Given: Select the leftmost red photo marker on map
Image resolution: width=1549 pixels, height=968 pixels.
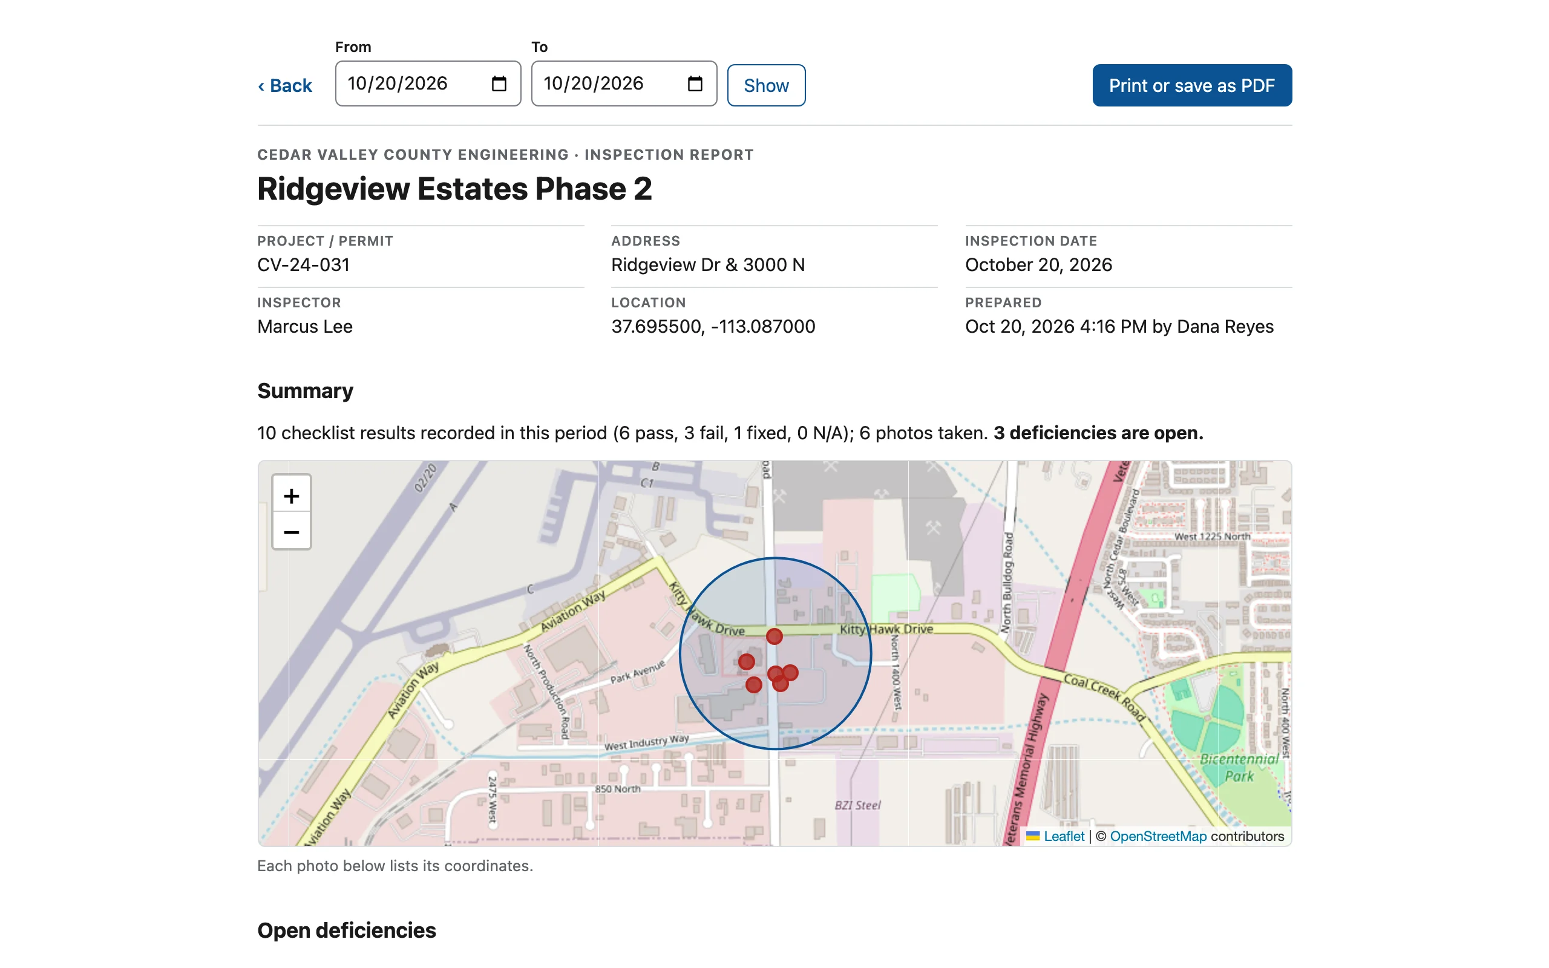Looking at the screenshot, I should pos(746,661).
